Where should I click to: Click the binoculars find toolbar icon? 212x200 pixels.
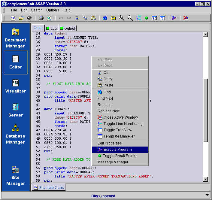[x=105, y=18]
